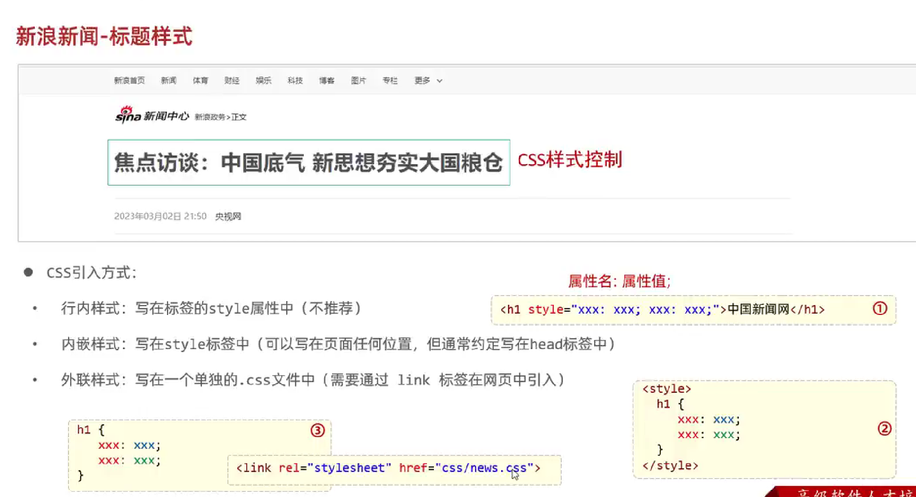The image size is (916, 497).
Task: Open the 正文 breadcrumb item
Action: point(239,118)
